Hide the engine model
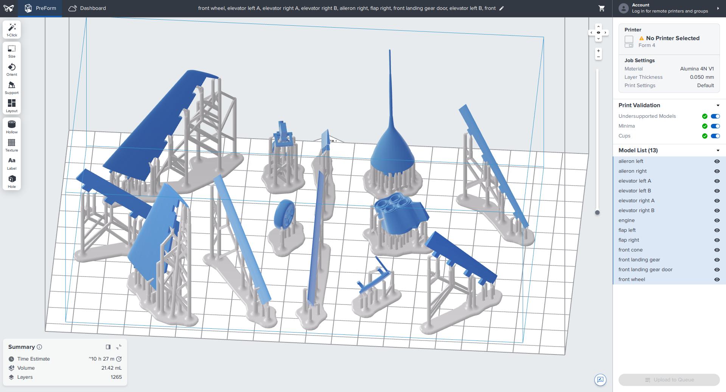Image resolution: width=726 pixels, height=392 pixels. pyautogui.click(x=717, y=220)
